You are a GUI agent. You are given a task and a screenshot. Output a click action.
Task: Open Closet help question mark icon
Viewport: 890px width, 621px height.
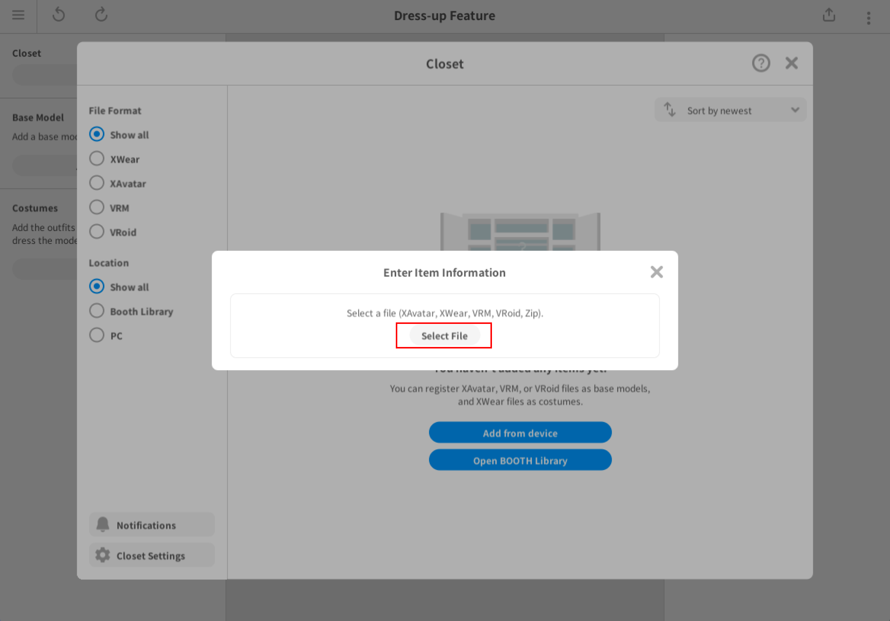tap(761, 63)
